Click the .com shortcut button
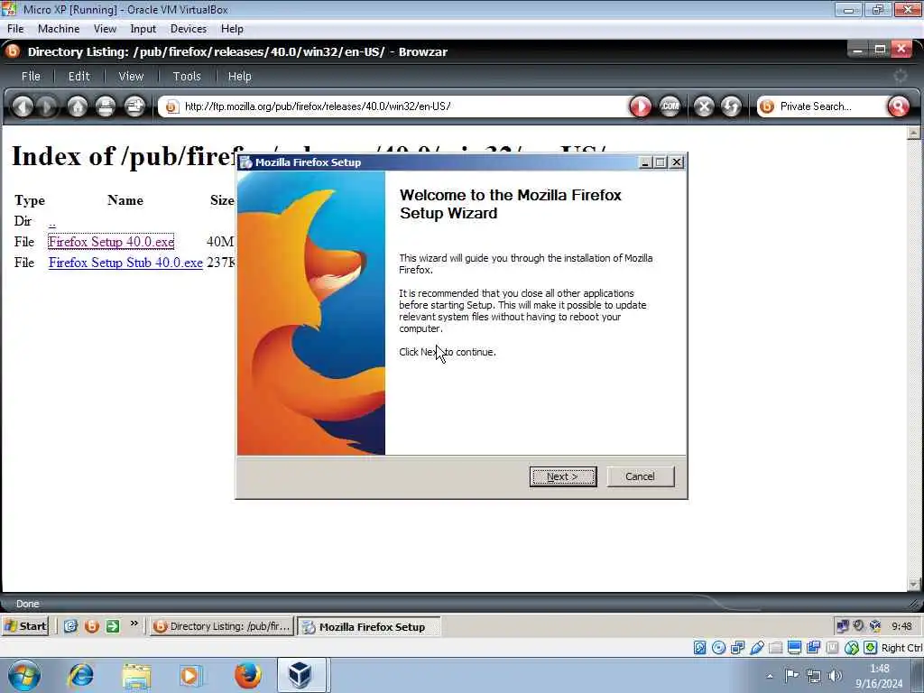This screenshot has width=924, height=693. point(670,106)
